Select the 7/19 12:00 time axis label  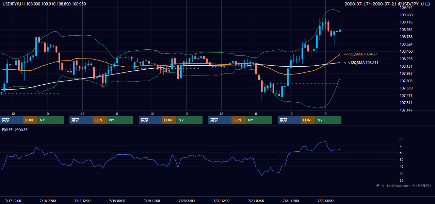click(x=152, y=201)
